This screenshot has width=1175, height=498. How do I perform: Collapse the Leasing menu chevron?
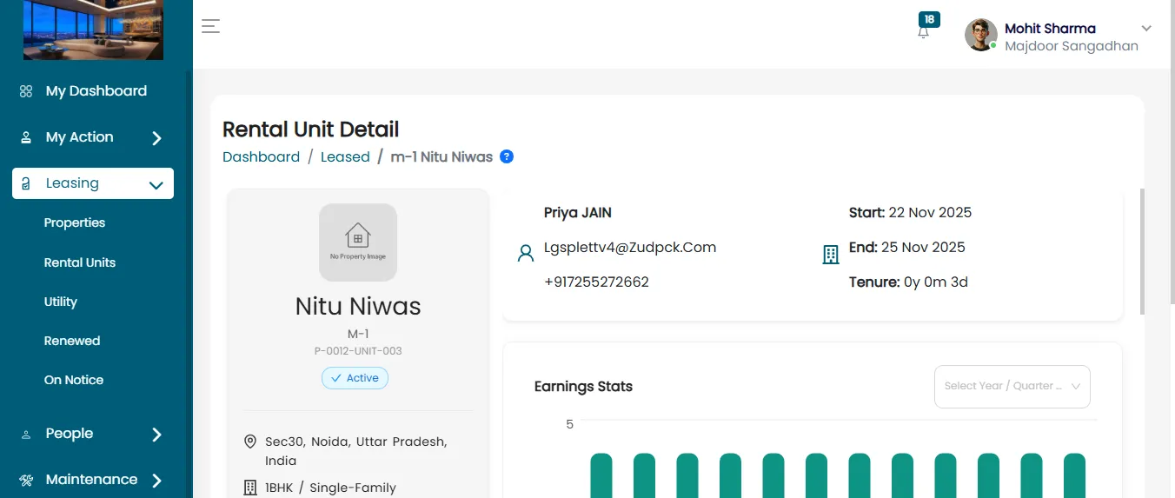pos(156,185)
